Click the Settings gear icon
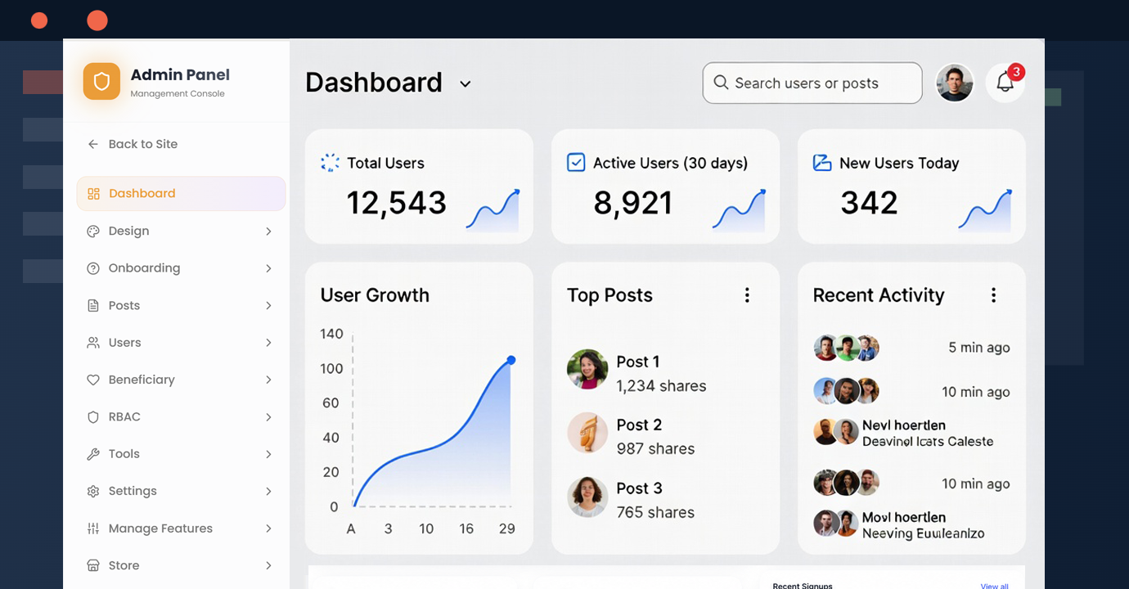Image resolution: width=1129 pixels, height=589 pixels. pos(93,492)
